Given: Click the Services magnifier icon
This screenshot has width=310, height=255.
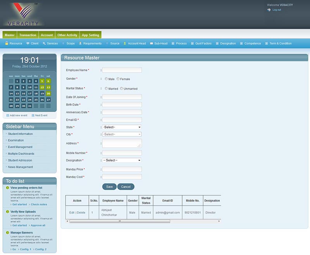Looking at the screenshot, I should [44, 43].
